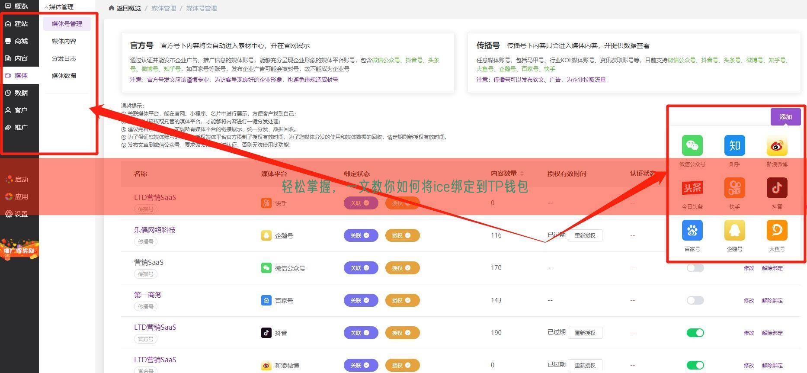The width and height of the screenshot is (807, 373).
Task: Click 关联 badge on 企鹅号 row
Action: (x=361, y=235)
